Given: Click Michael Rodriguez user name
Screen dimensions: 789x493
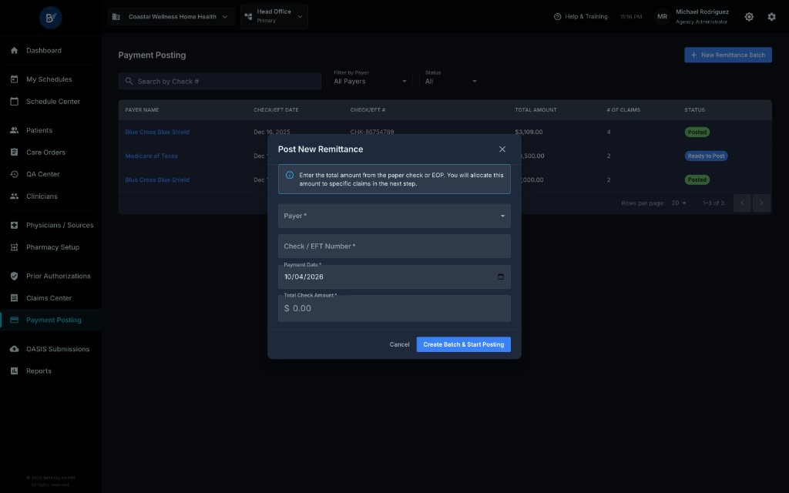Looking at the screenshot, I should [x=702, y=12].
